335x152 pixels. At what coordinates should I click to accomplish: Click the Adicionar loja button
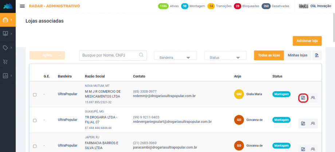pyautogui.click(x=307, y=41)
